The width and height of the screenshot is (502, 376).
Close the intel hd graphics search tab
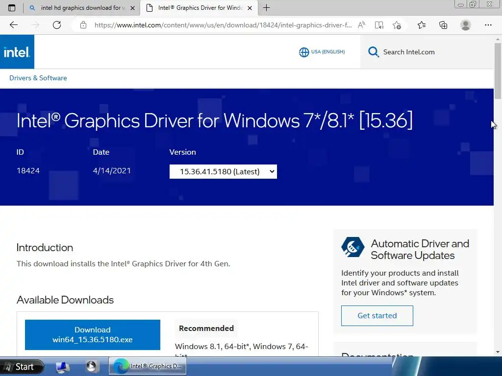pos(132,8)
